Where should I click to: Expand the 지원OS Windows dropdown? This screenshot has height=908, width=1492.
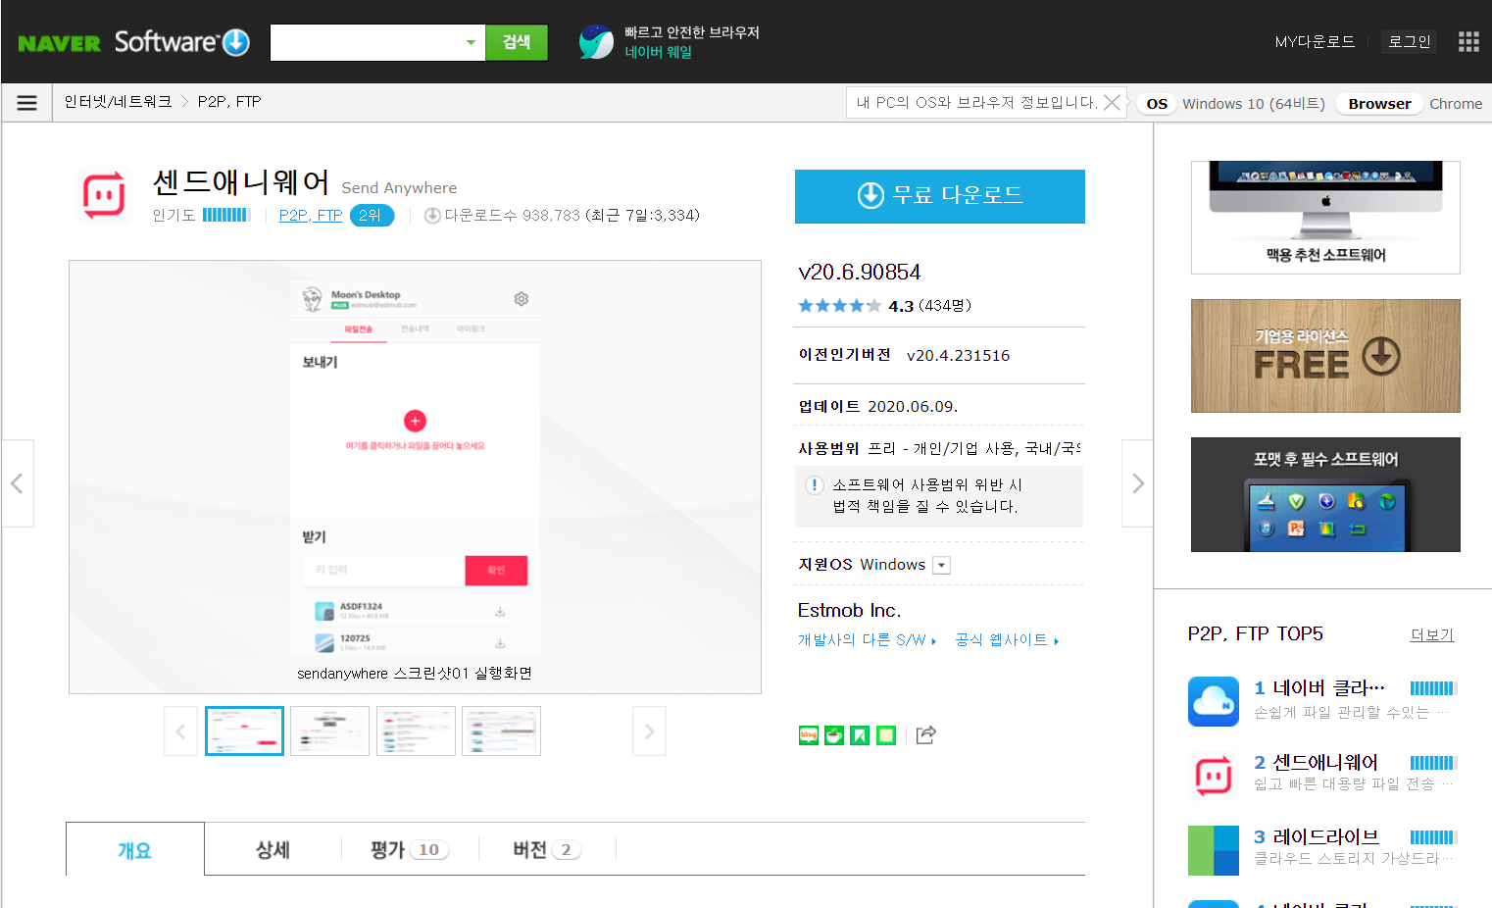point(941,565)
